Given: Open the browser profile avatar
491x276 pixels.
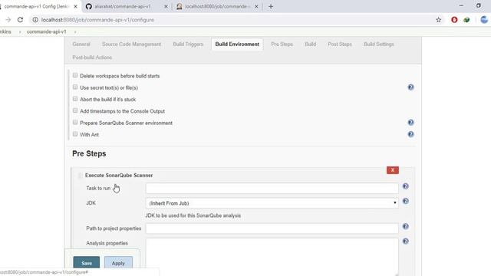Looking at the screenshot, I should [x=484, y=20].
